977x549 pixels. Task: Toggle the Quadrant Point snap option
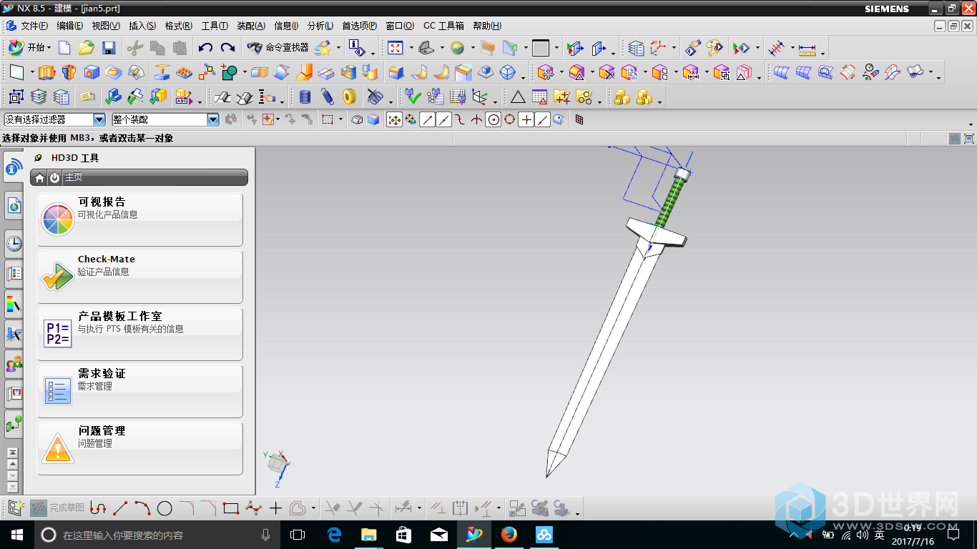tap(510, 119)
